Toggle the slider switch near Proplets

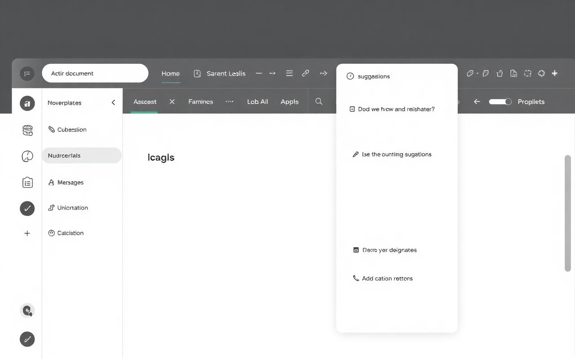(500, 101)
